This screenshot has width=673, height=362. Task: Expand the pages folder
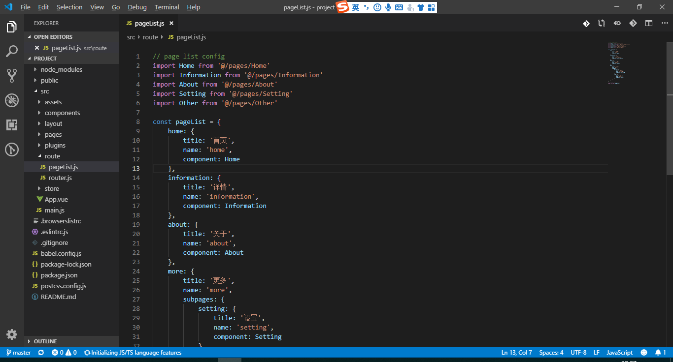[72, 134]
